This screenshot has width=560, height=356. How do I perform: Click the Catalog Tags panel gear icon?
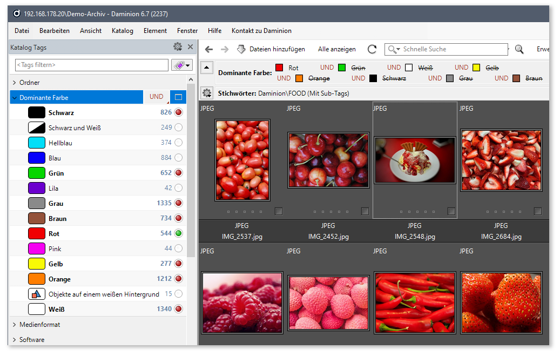pos(178,47)
